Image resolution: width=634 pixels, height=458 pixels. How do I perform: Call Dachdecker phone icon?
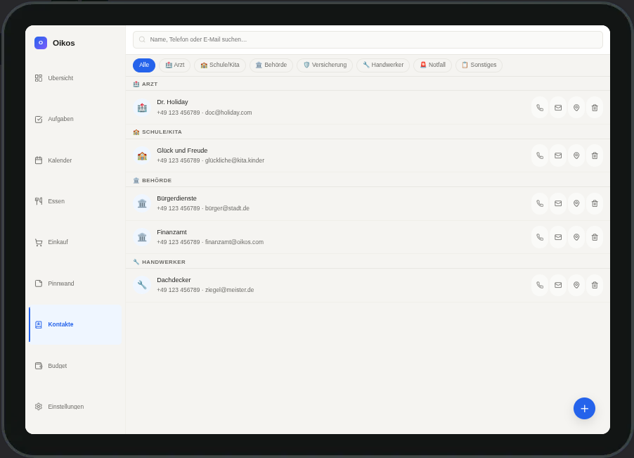click(539, 285)
